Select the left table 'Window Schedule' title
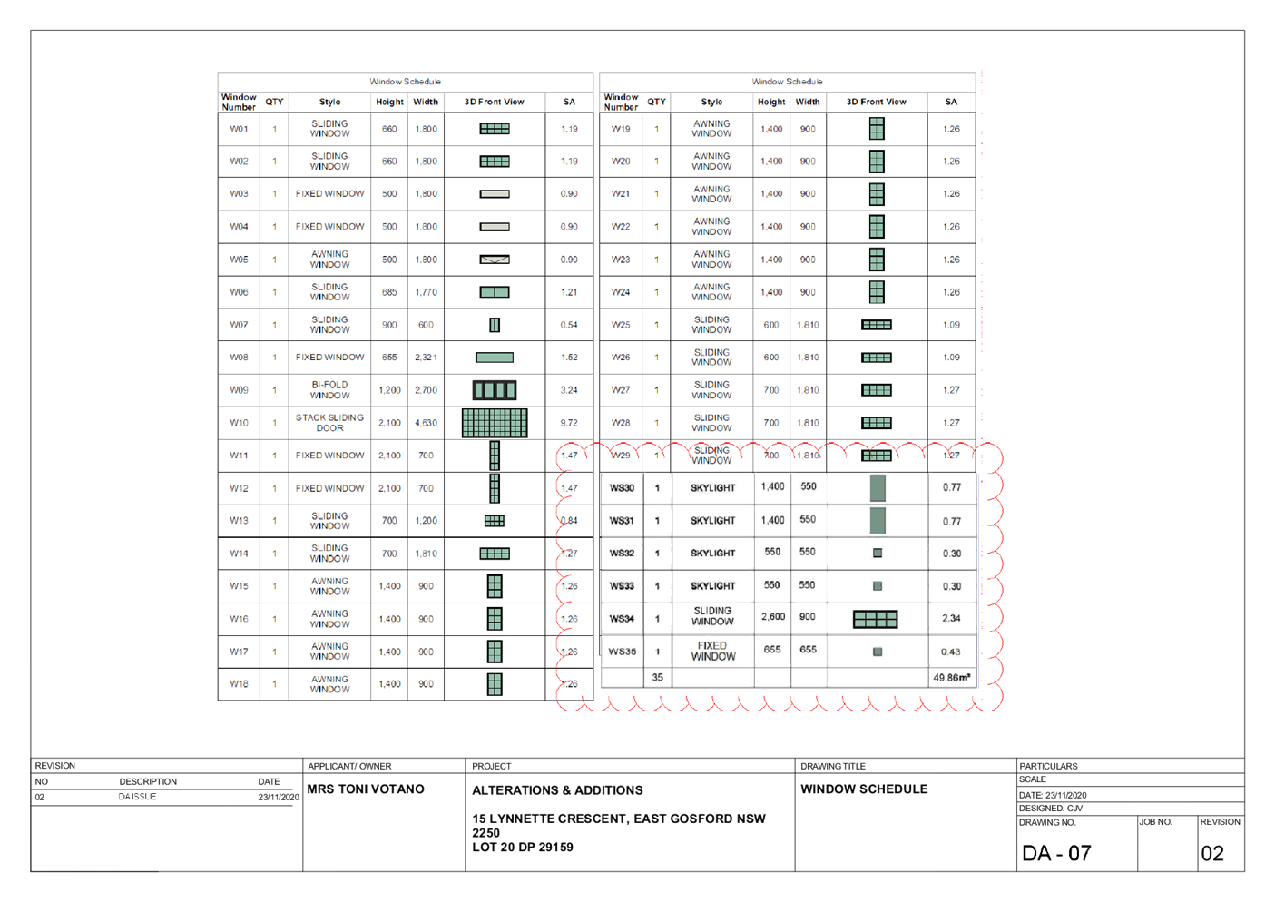1275x902 pixels. coord(405,82)
